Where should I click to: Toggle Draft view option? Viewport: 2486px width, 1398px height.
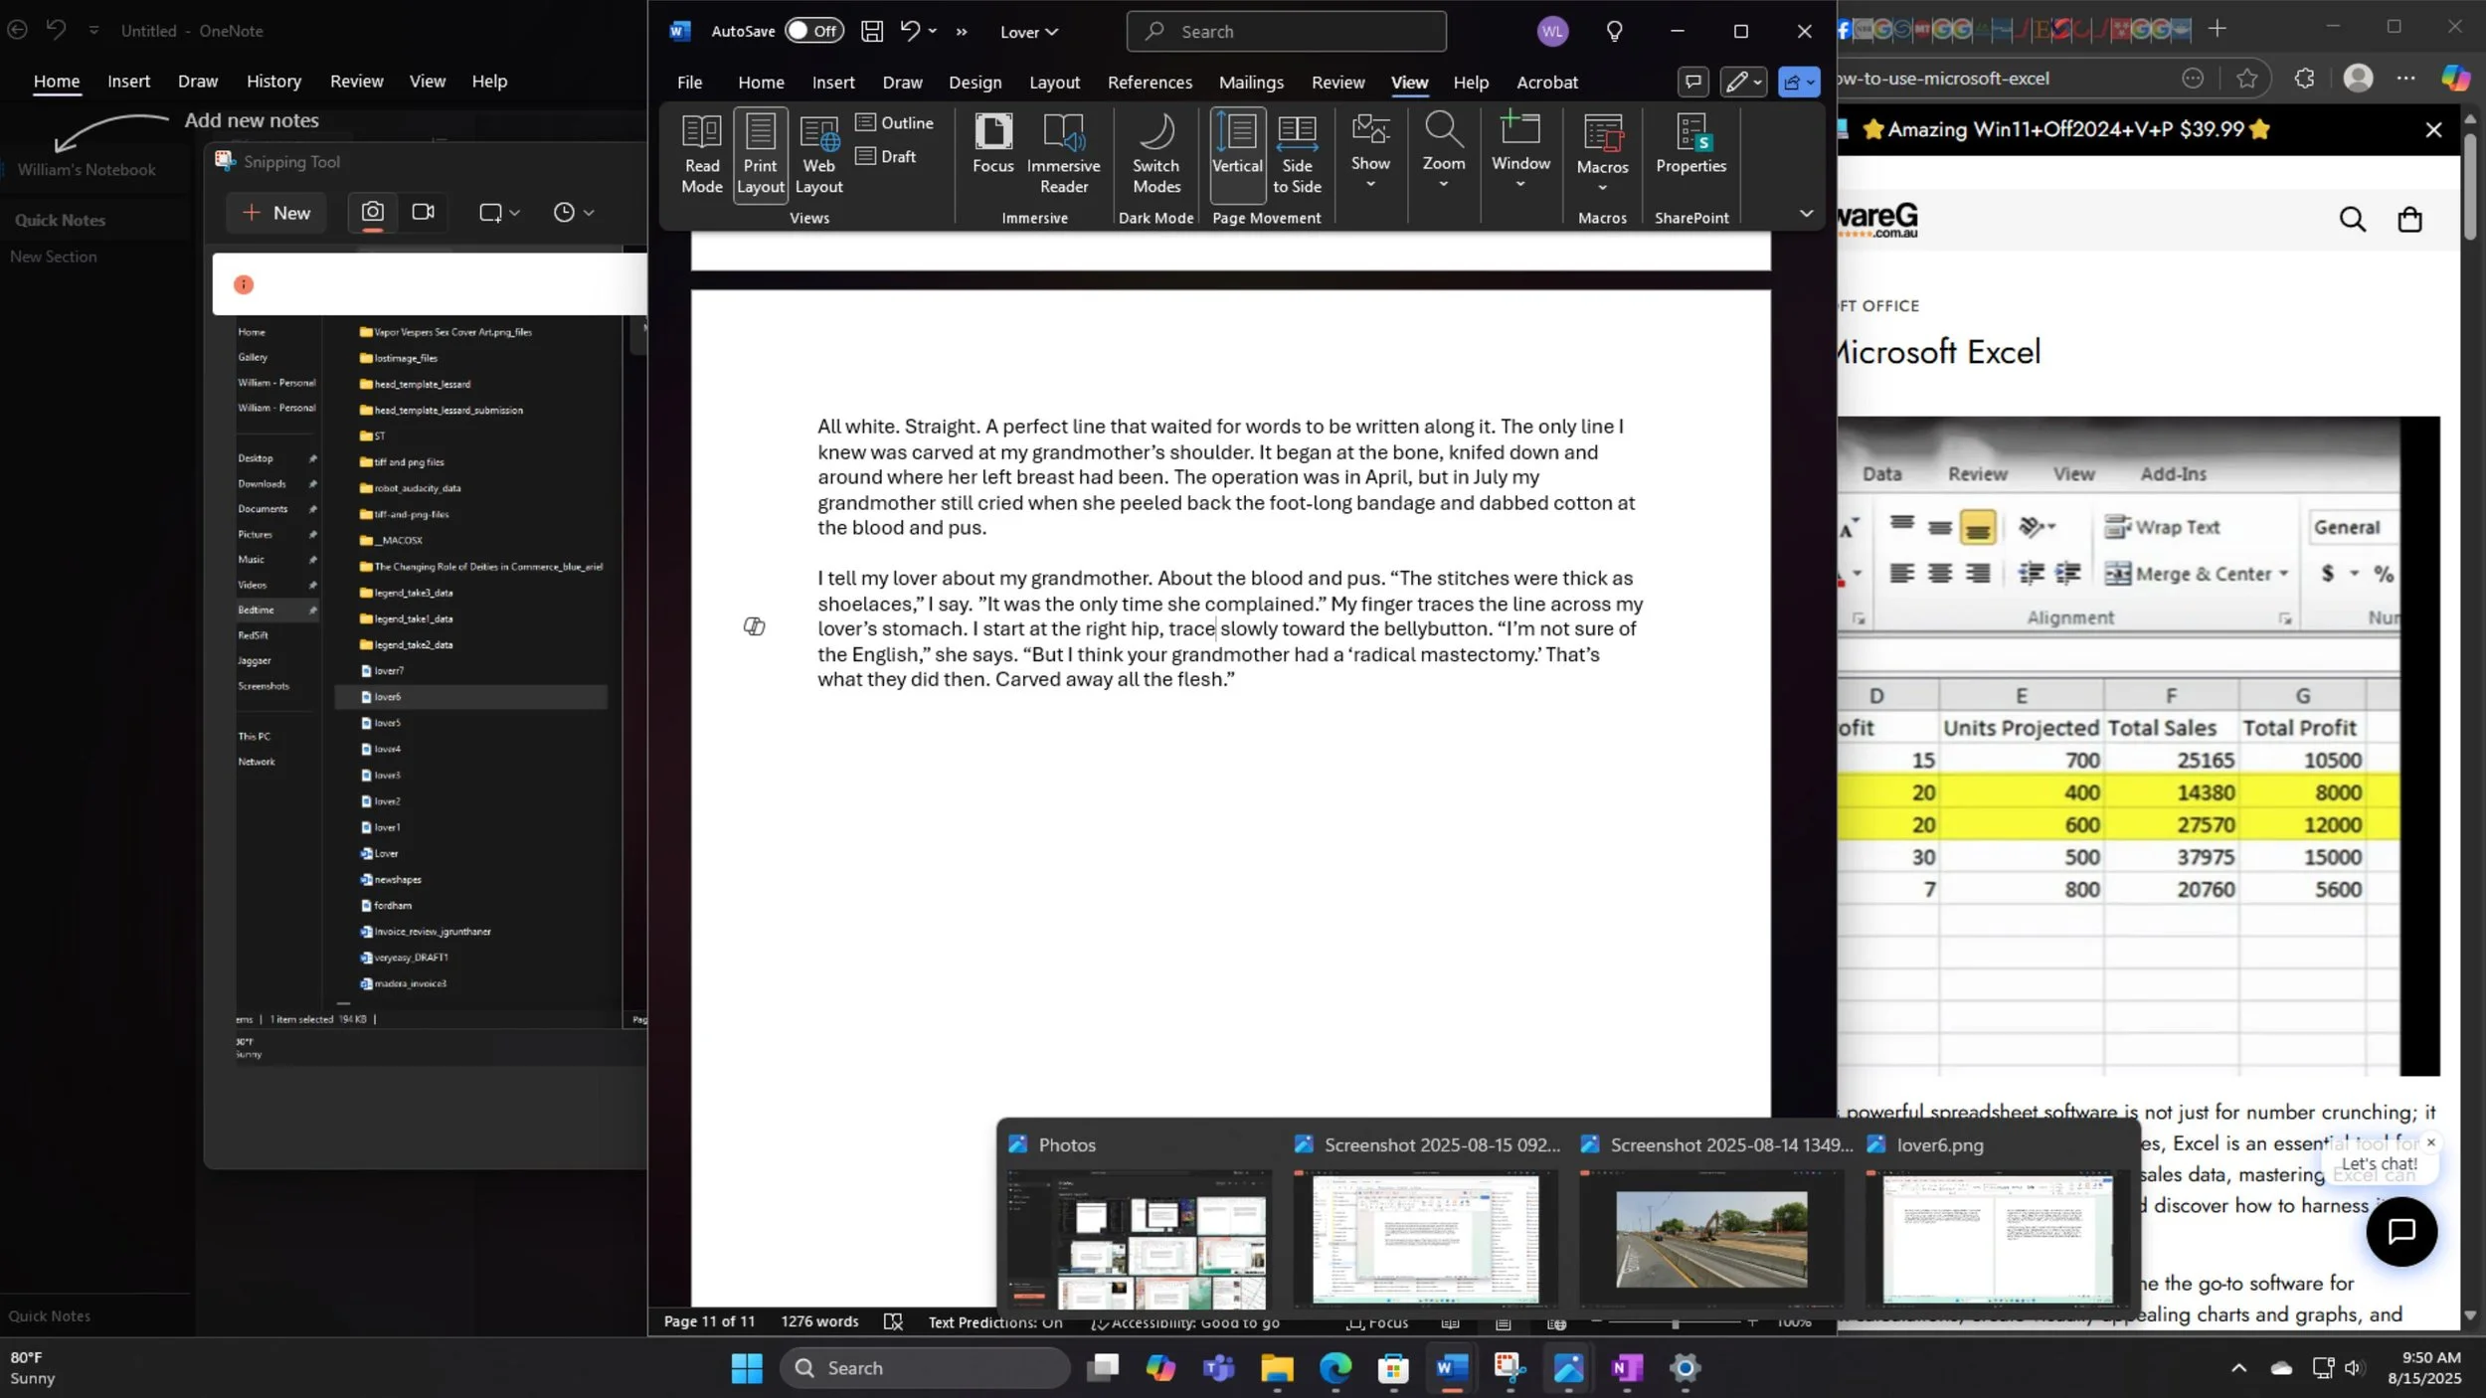tap(886, 156)
